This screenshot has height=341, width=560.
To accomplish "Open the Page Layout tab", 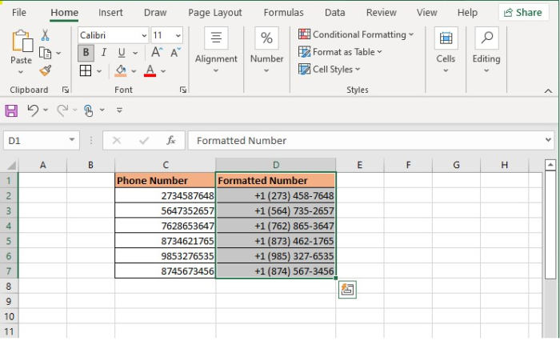I will click(215, 13).
